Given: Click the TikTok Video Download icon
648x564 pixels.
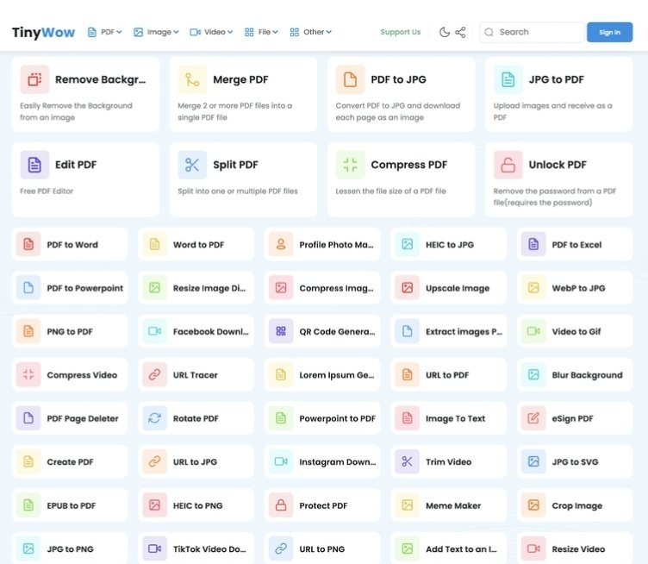Looking at the screenshot, I should click(154, 548).
